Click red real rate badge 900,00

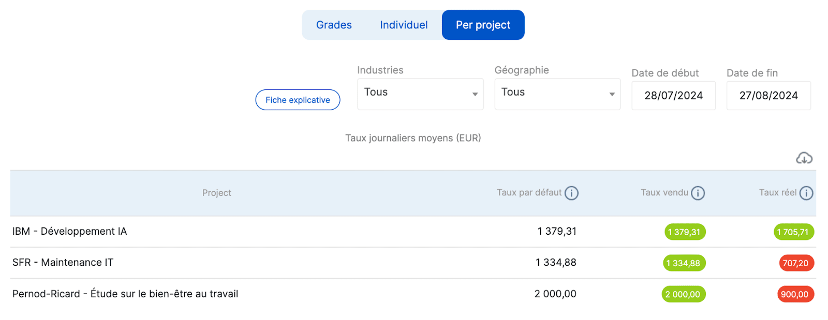(x=795, y=294)
